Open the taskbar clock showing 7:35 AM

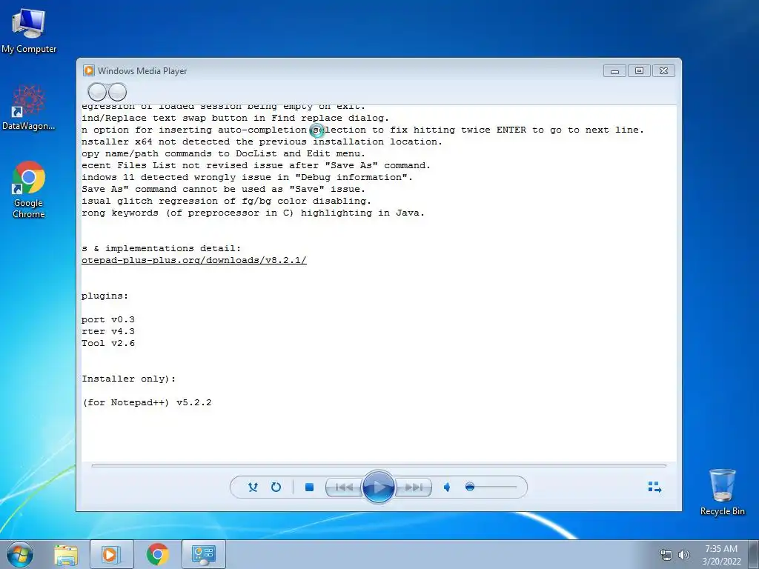(721, 555)
